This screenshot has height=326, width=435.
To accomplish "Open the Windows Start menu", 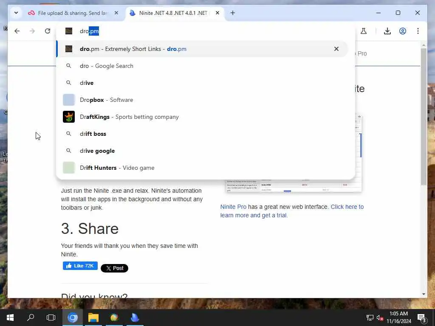I will [10, 318].
